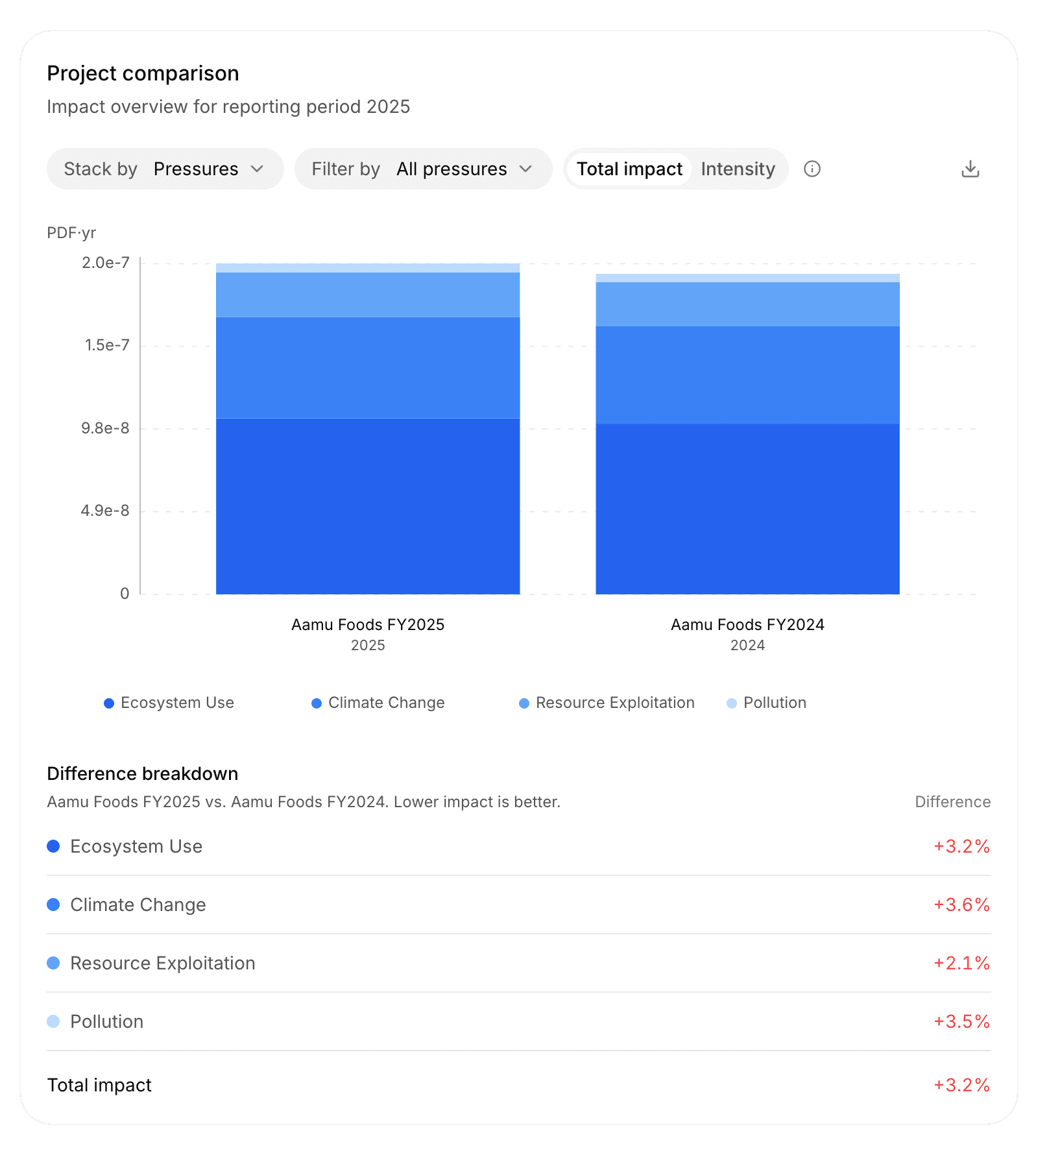The image size is (1038, 1155).
Task: Click the PDF·yr axis unit label
Action: pos(71,233)
